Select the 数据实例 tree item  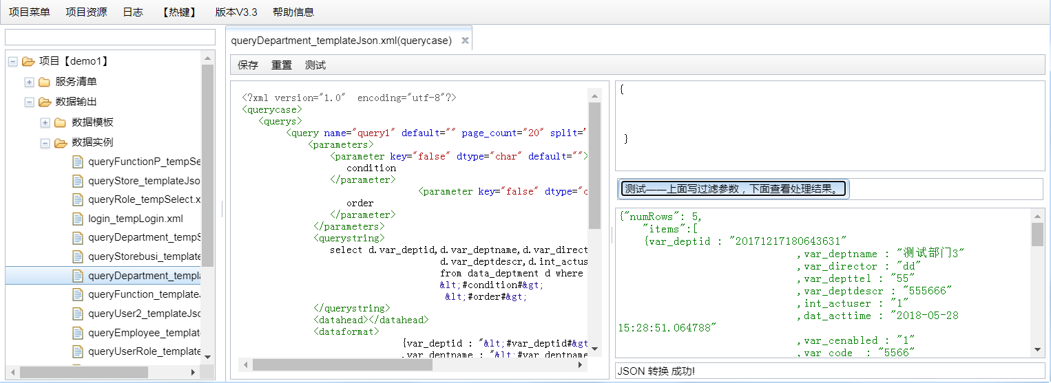[x=92, y=143]
